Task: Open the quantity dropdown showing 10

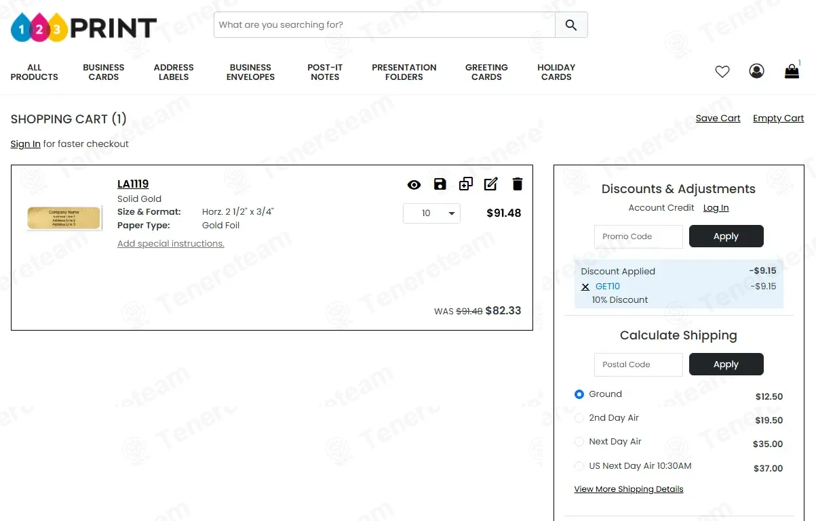Action: click(x=431, y=213)
